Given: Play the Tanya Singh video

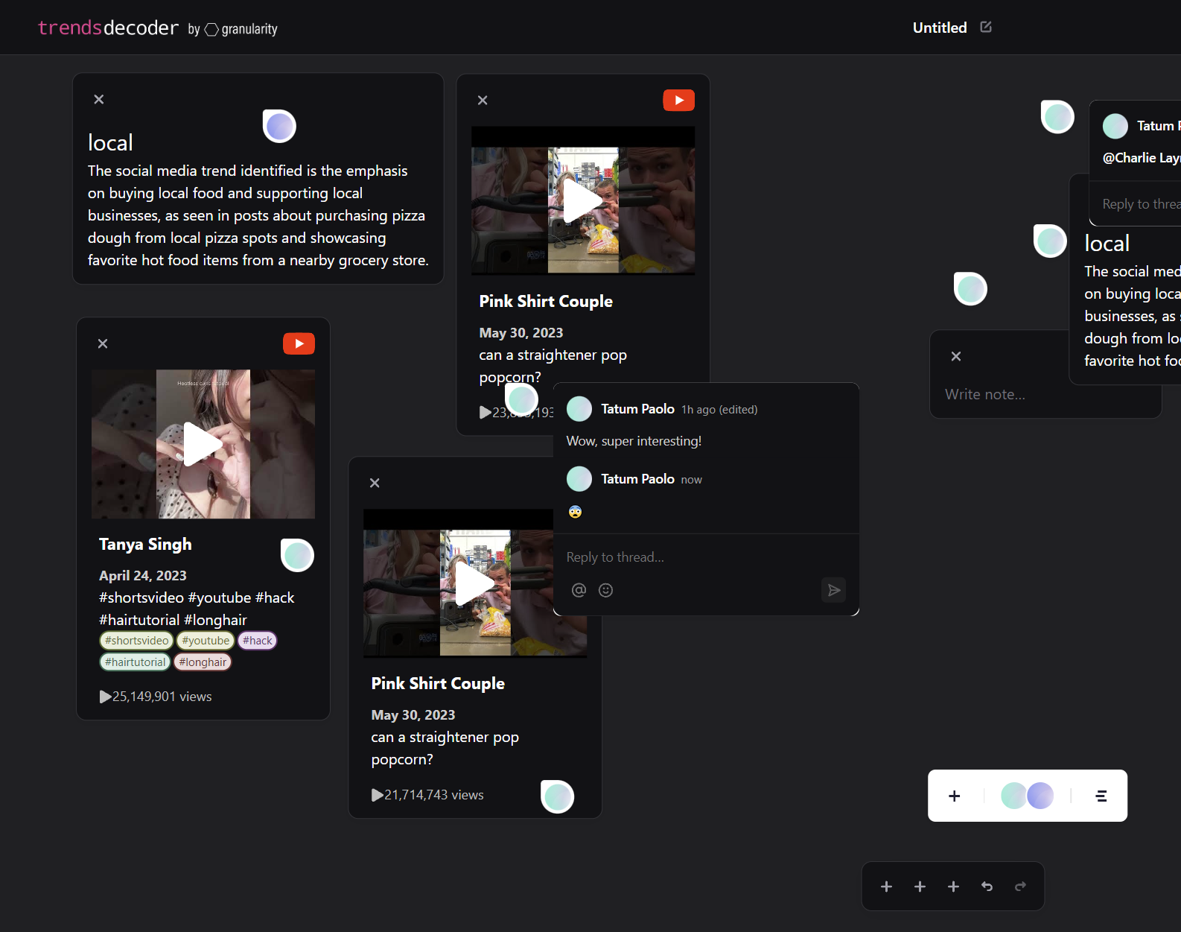Looking at the screenshot, I should [203, 444].
